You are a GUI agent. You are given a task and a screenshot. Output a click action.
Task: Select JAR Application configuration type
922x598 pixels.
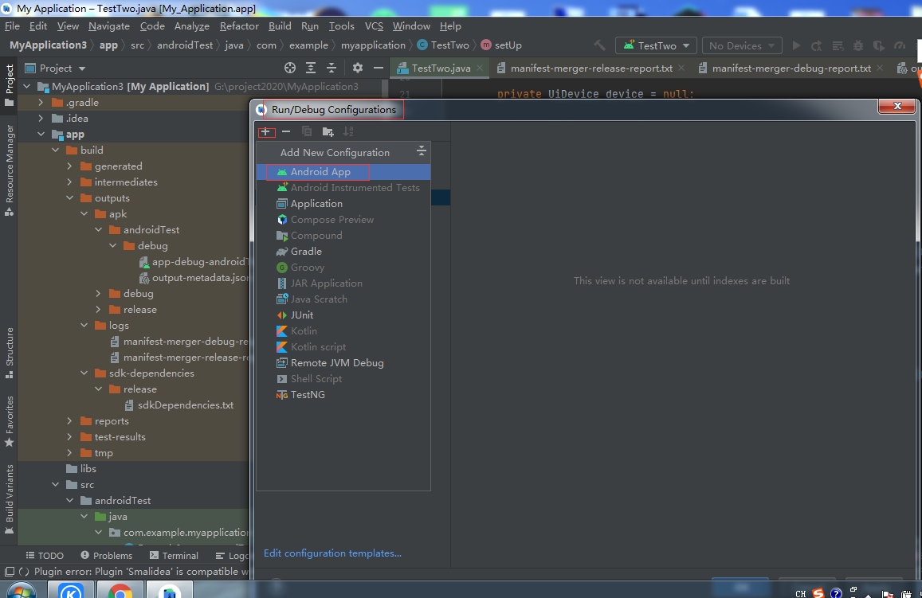pyautogui.click(x=343, y=283)
